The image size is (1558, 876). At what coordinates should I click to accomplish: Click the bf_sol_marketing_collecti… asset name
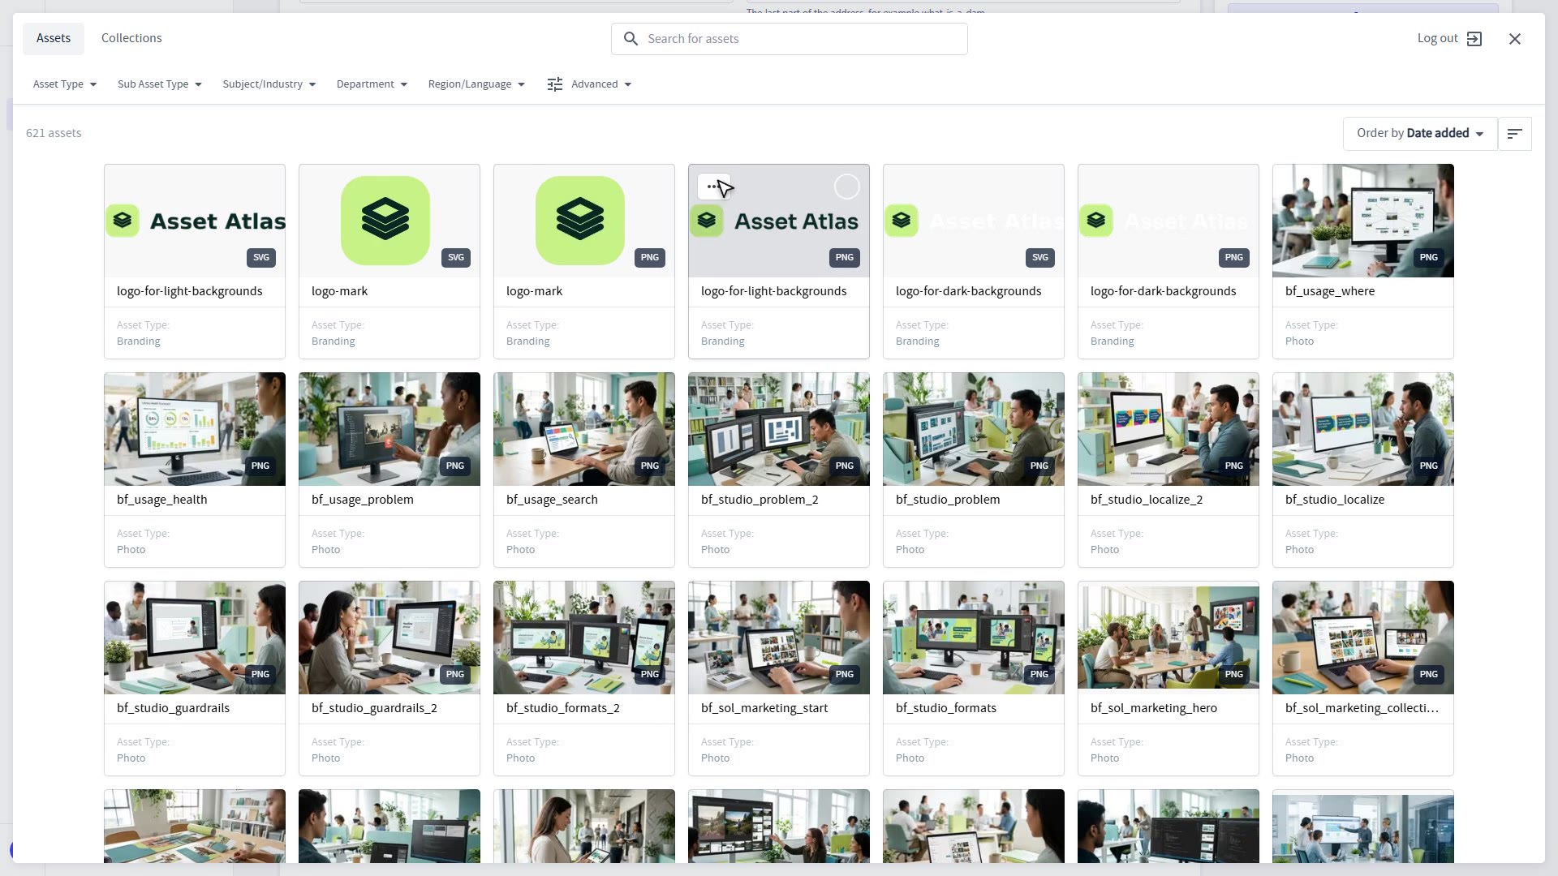(x=1362, y=708)
